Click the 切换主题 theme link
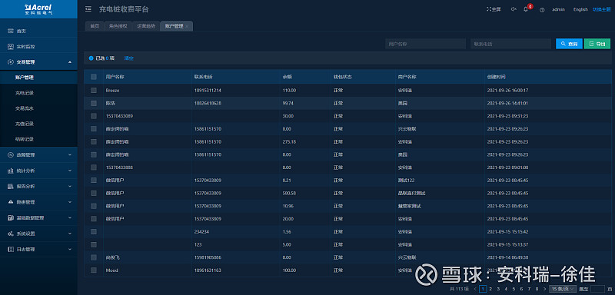Image resolution: width=615 pixels, height=295 pixels. pyautogui.click(x=602, y=9)
